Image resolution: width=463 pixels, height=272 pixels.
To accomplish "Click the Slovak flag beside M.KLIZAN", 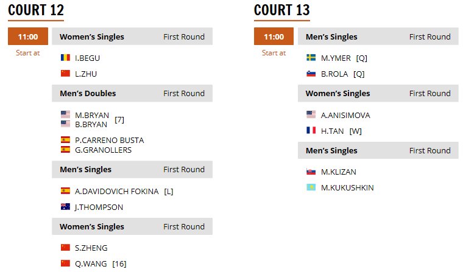I will click(x=311, y=172).
